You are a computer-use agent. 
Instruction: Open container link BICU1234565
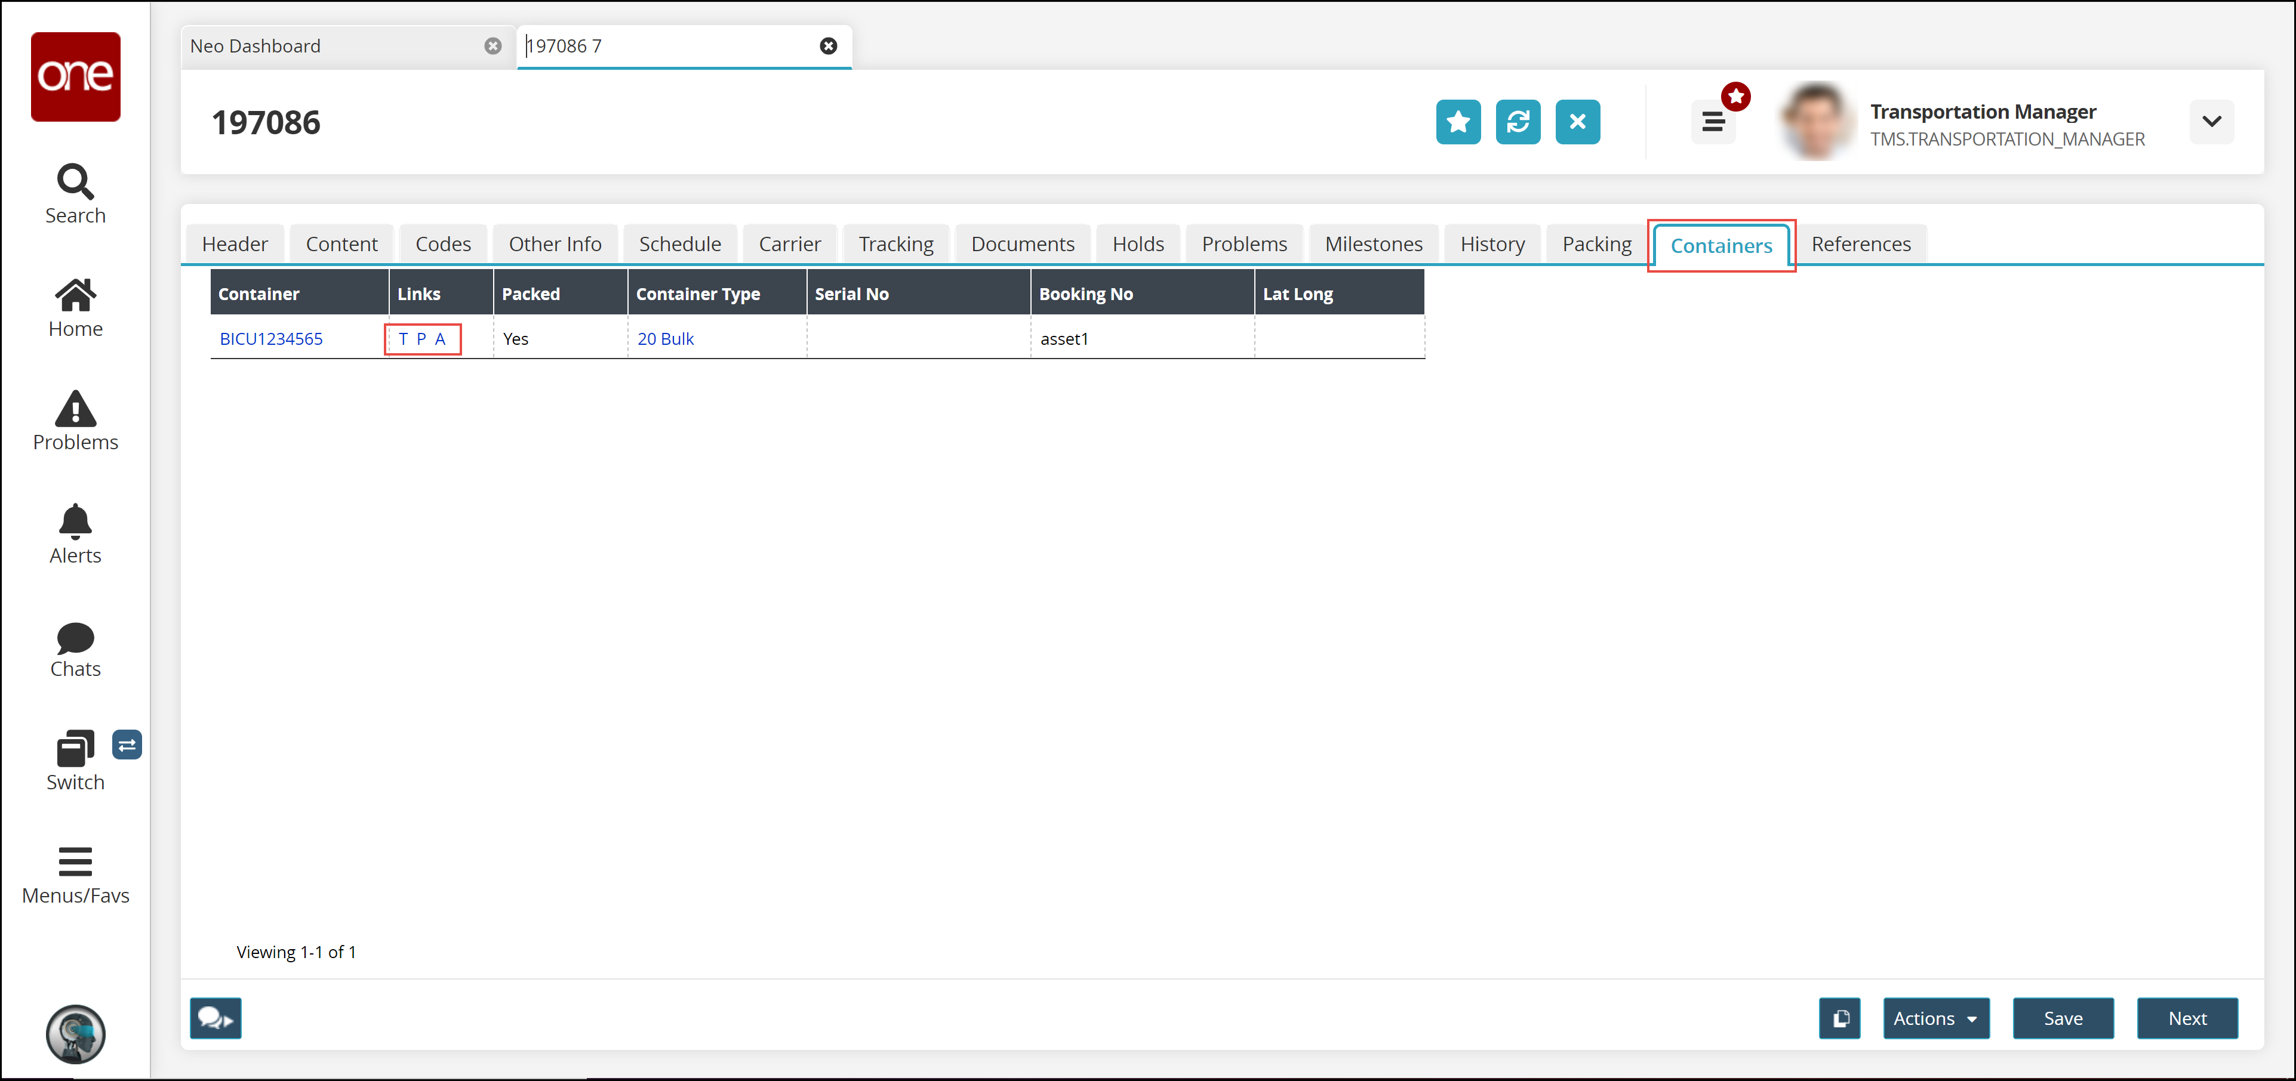271,338
